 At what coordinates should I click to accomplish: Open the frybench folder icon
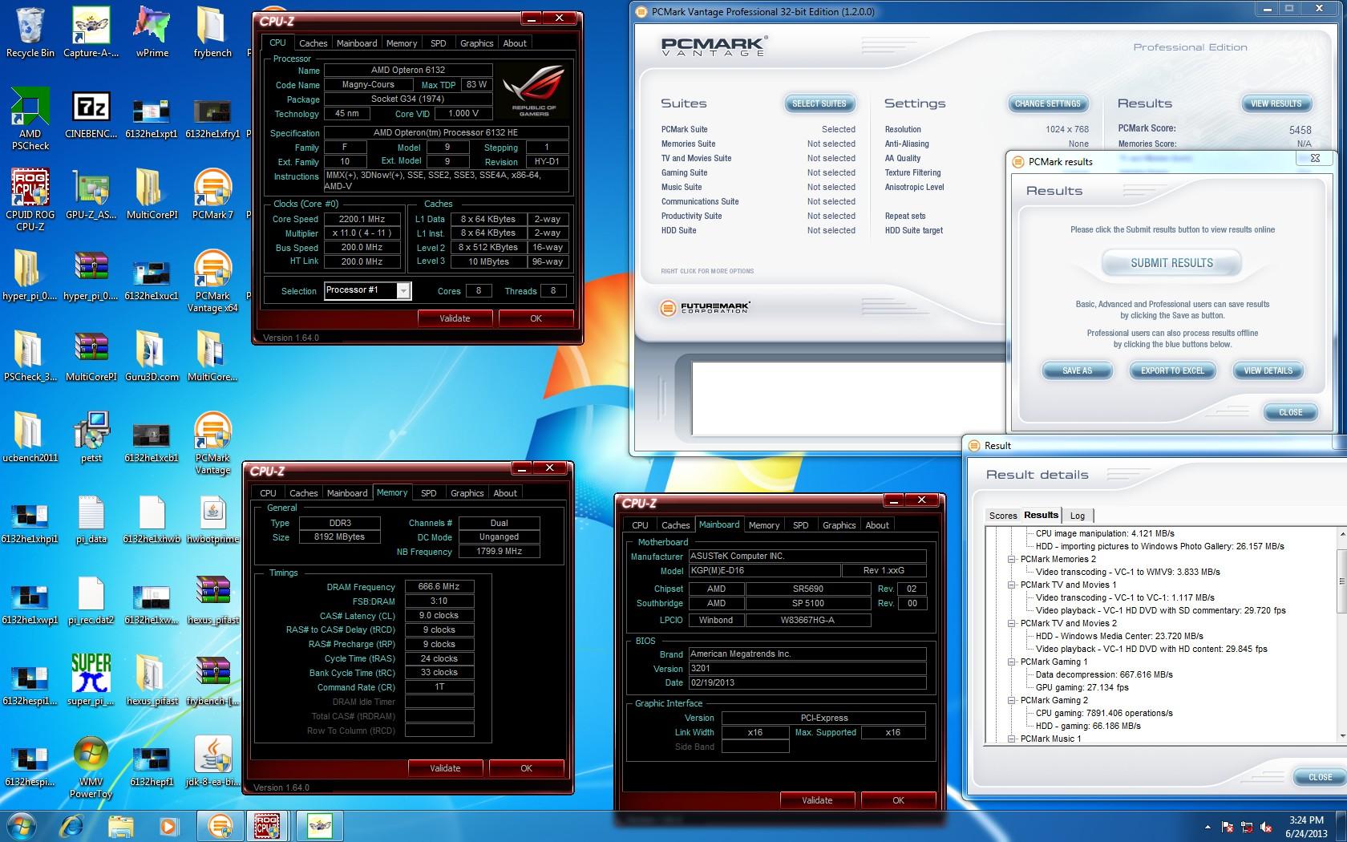click(x=212, y=32)
